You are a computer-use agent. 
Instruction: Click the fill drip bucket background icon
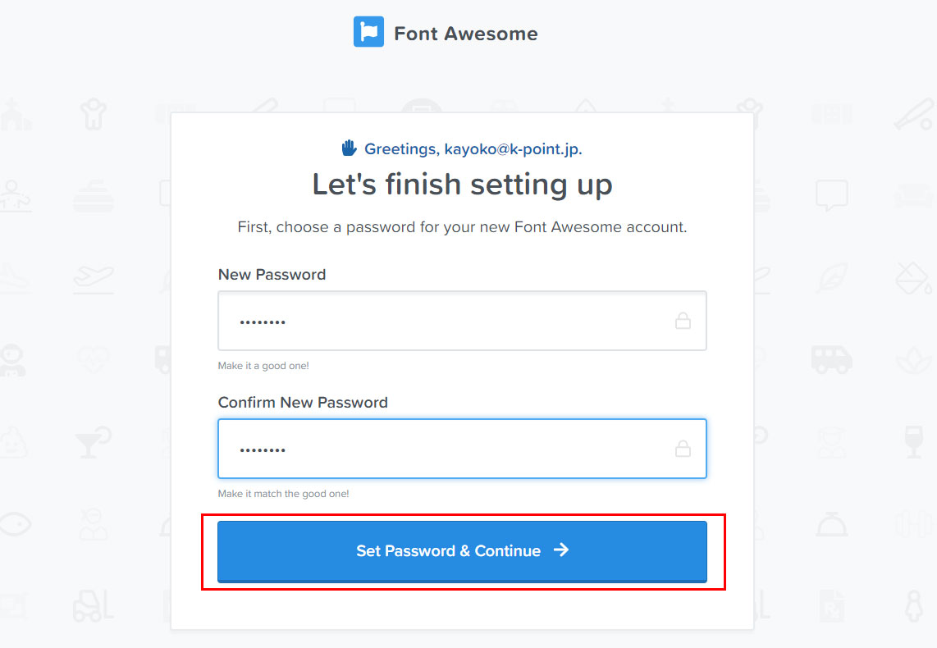(912, 277)
